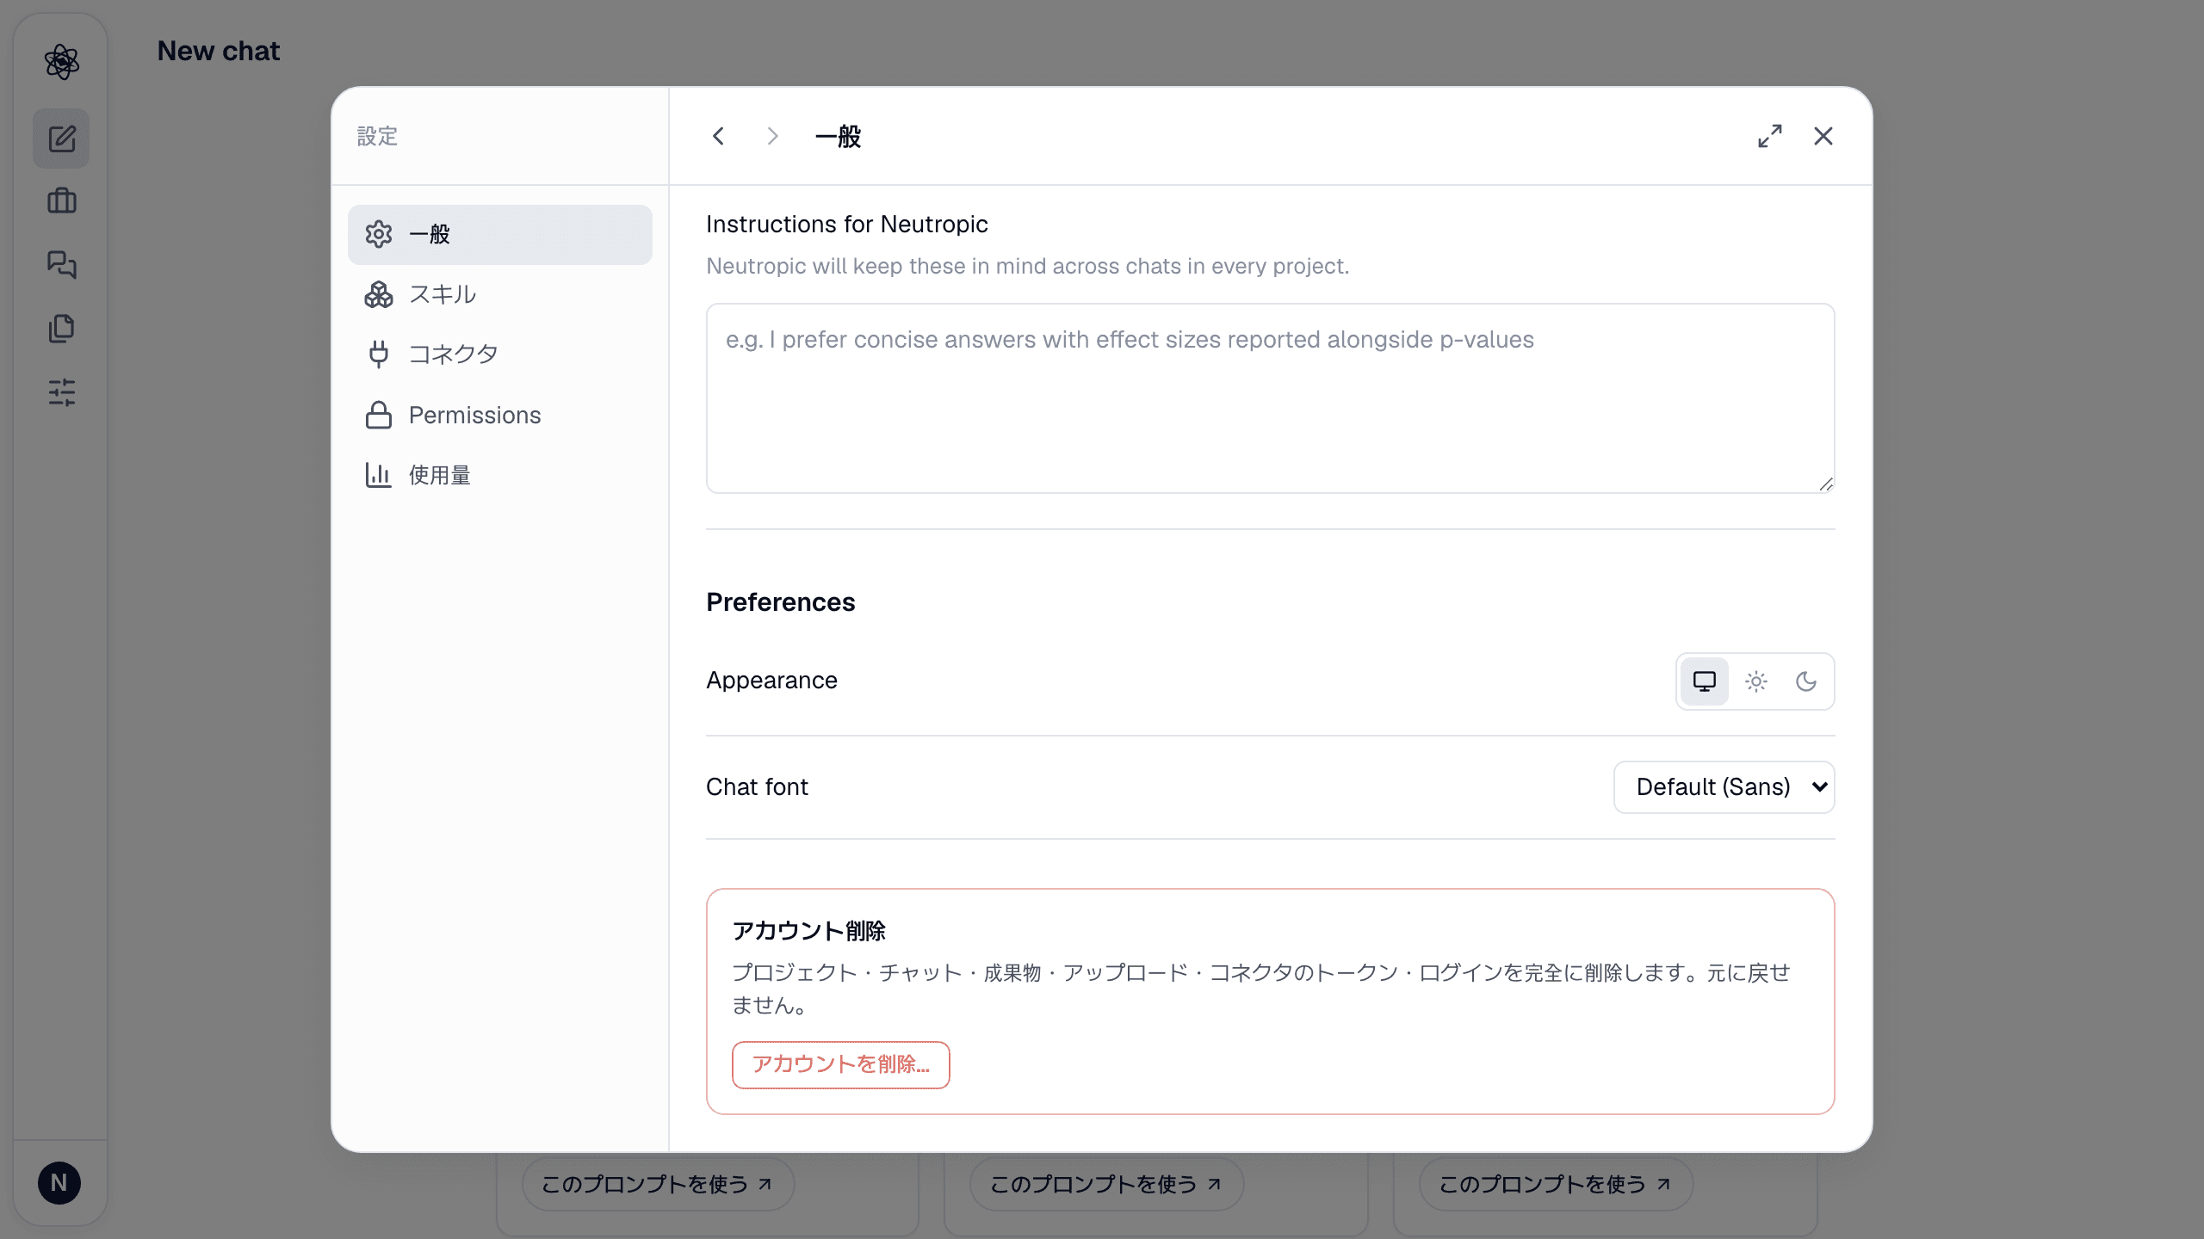Click the アカウントを削除... button
Image resolution: width=2204 pixels, height=1239 pixels.
[841, 1065]
